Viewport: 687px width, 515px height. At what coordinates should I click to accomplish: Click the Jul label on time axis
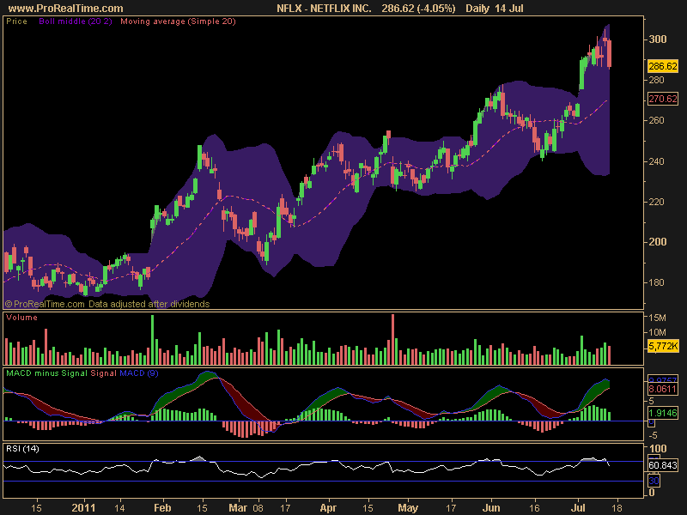[578, 507]
